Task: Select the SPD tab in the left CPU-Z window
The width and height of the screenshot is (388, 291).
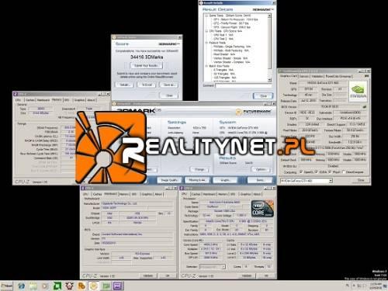Action: pos(67,100)
